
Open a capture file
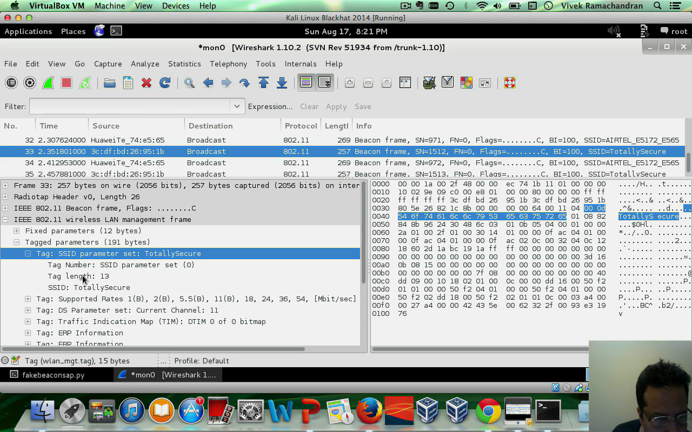[110, 83]
